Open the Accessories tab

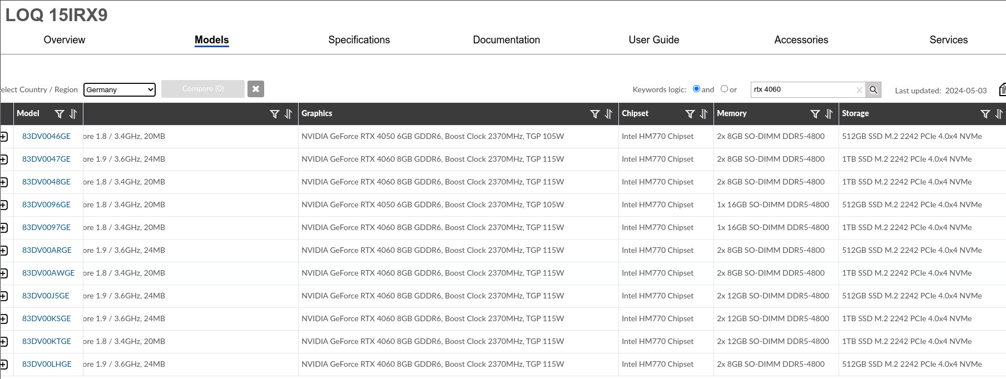[x=801, y=40]
